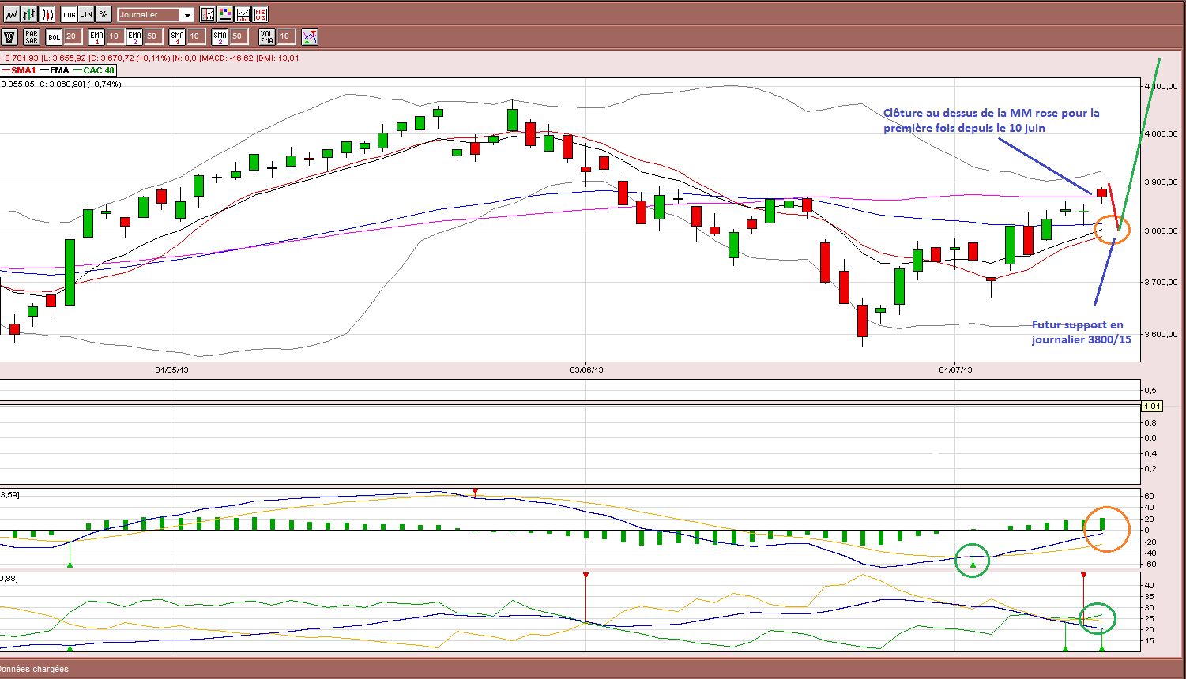The image size is (1186, 679).
Task: Click the black EMA legend entry
Action: [x=55, y=70]
